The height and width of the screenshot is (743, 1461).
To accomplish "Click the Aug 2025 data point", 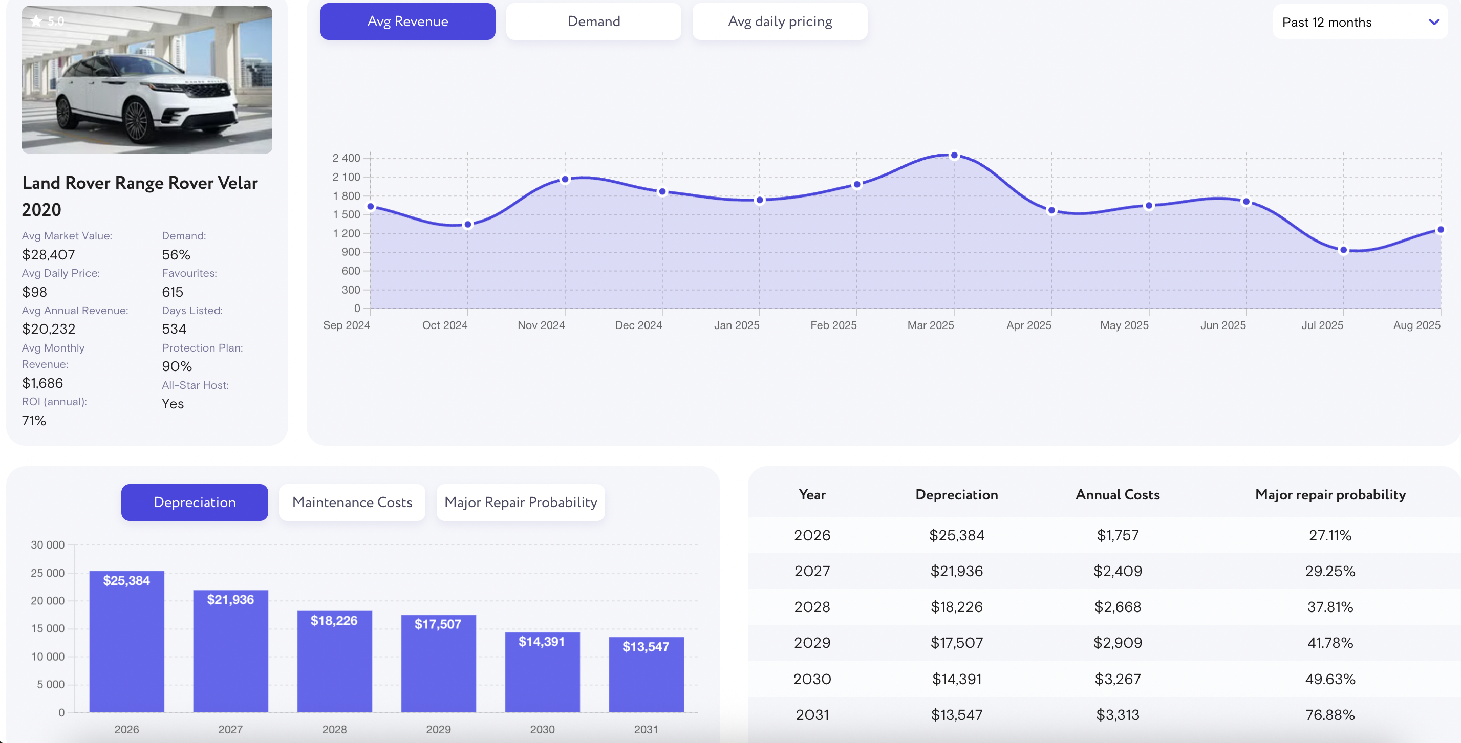I will [1440, 230].
